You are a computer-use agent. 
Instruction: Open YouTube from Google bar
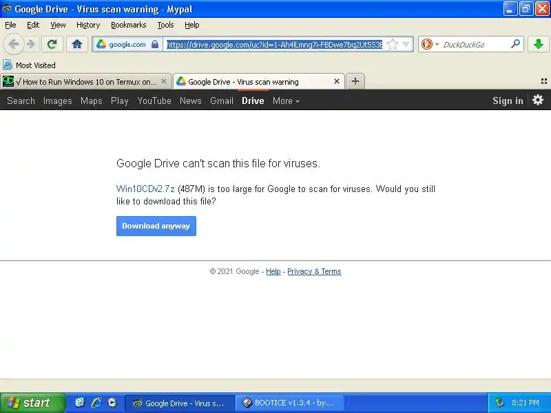point(154,100)
